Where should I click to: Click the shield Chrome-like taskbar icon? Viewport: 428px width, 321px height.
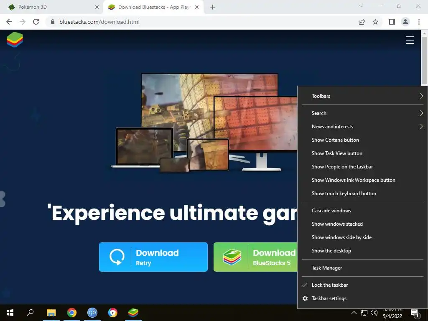coord(113,313)
